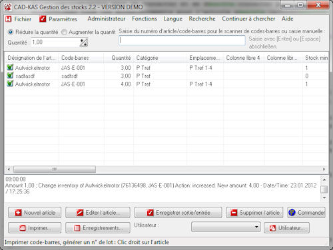
Task: Open the Administrateur menu
Action: 107,19
